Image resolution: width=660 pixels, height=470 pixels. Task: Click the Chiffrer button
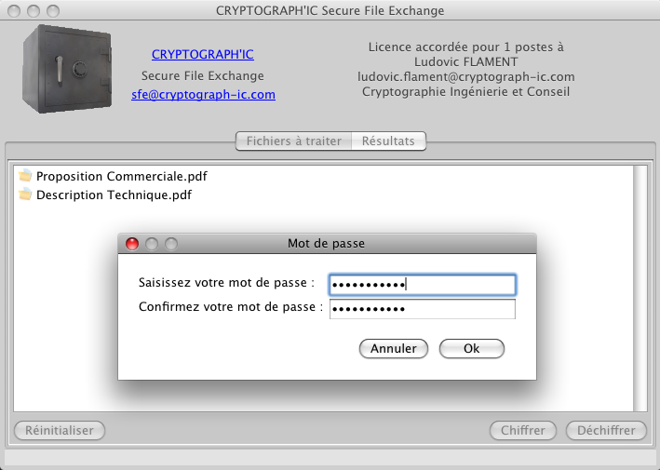(523, 430)
